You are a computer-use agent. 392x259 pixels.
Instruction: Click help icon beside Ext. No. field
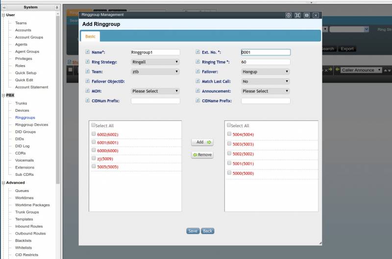pyautogui.click(x=197, y=52)
